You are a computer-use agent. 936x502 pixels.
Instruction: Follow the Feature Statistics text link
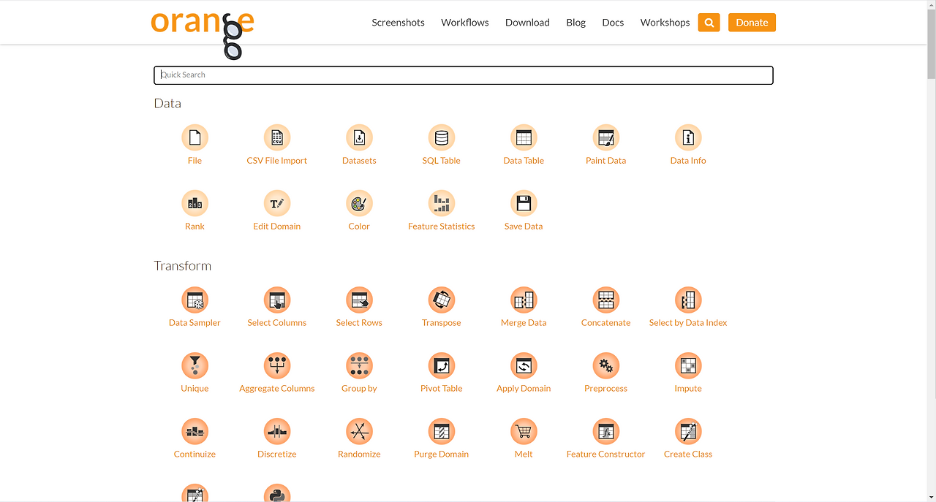(442, 227)
